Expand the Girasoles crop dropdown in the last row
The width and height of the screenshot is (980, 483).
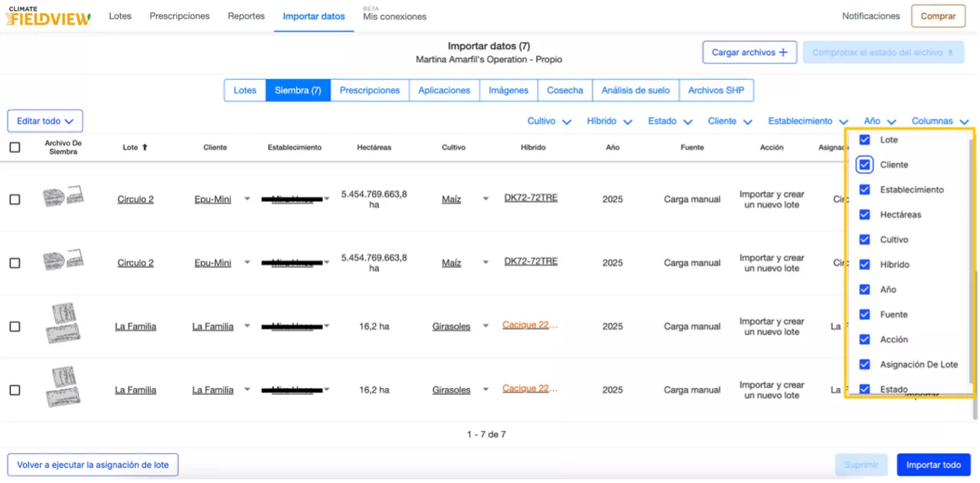(485, 390)
